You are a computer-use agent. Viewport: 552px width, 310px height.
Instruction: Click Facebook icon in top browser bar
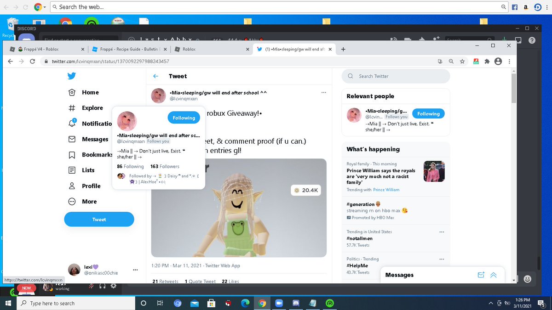click(x=515, y=7)
